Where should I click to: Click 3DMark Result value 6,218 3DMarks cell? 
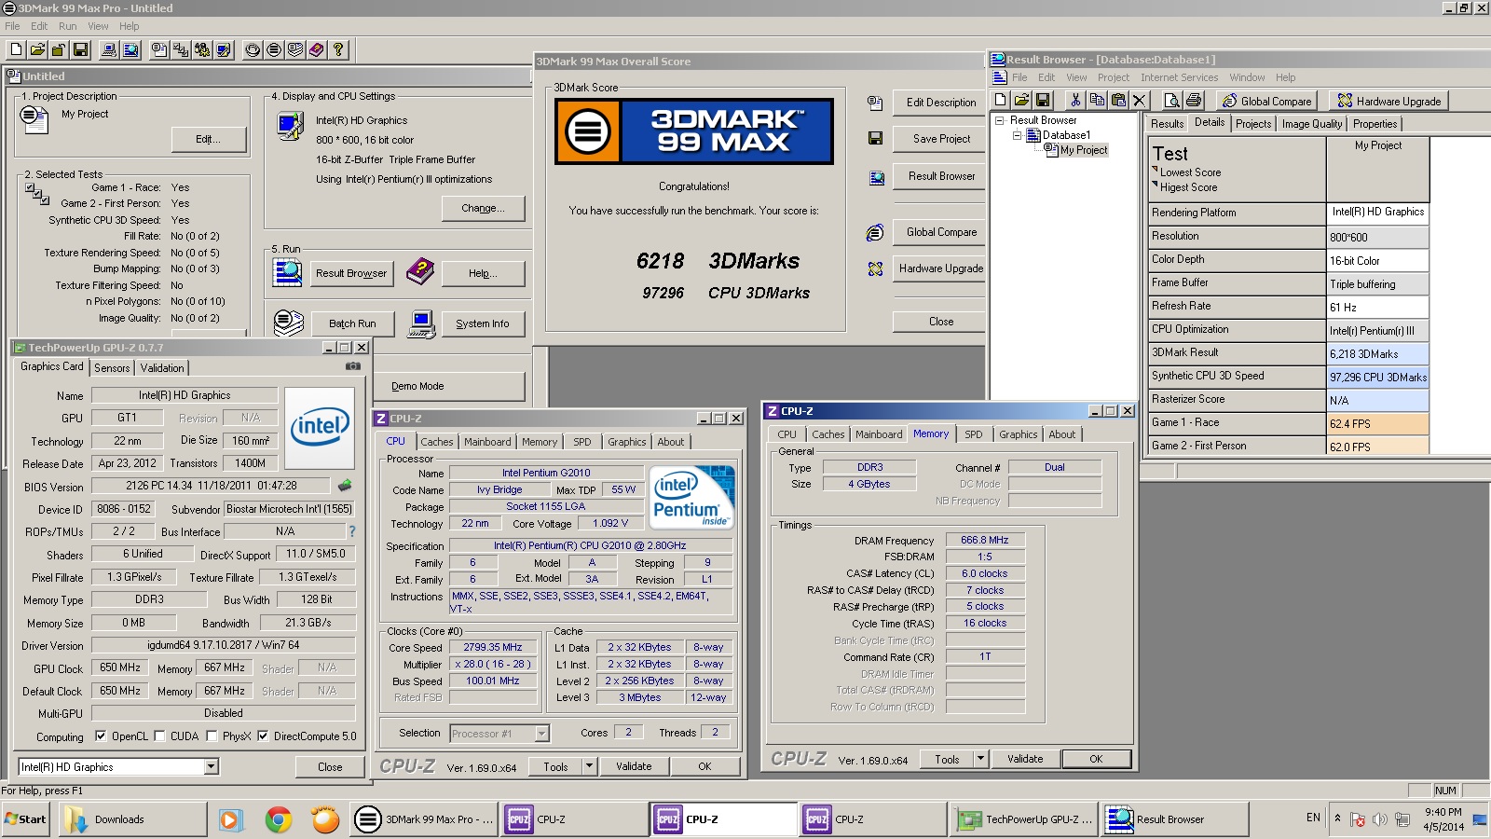coord(1377,354)
